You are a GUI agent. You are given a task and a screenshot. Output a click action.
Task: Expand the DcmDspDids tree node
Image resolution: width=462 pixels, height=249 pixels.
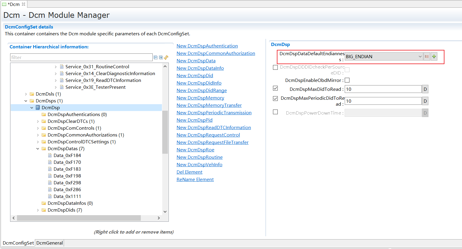click(x=38, y=210)
